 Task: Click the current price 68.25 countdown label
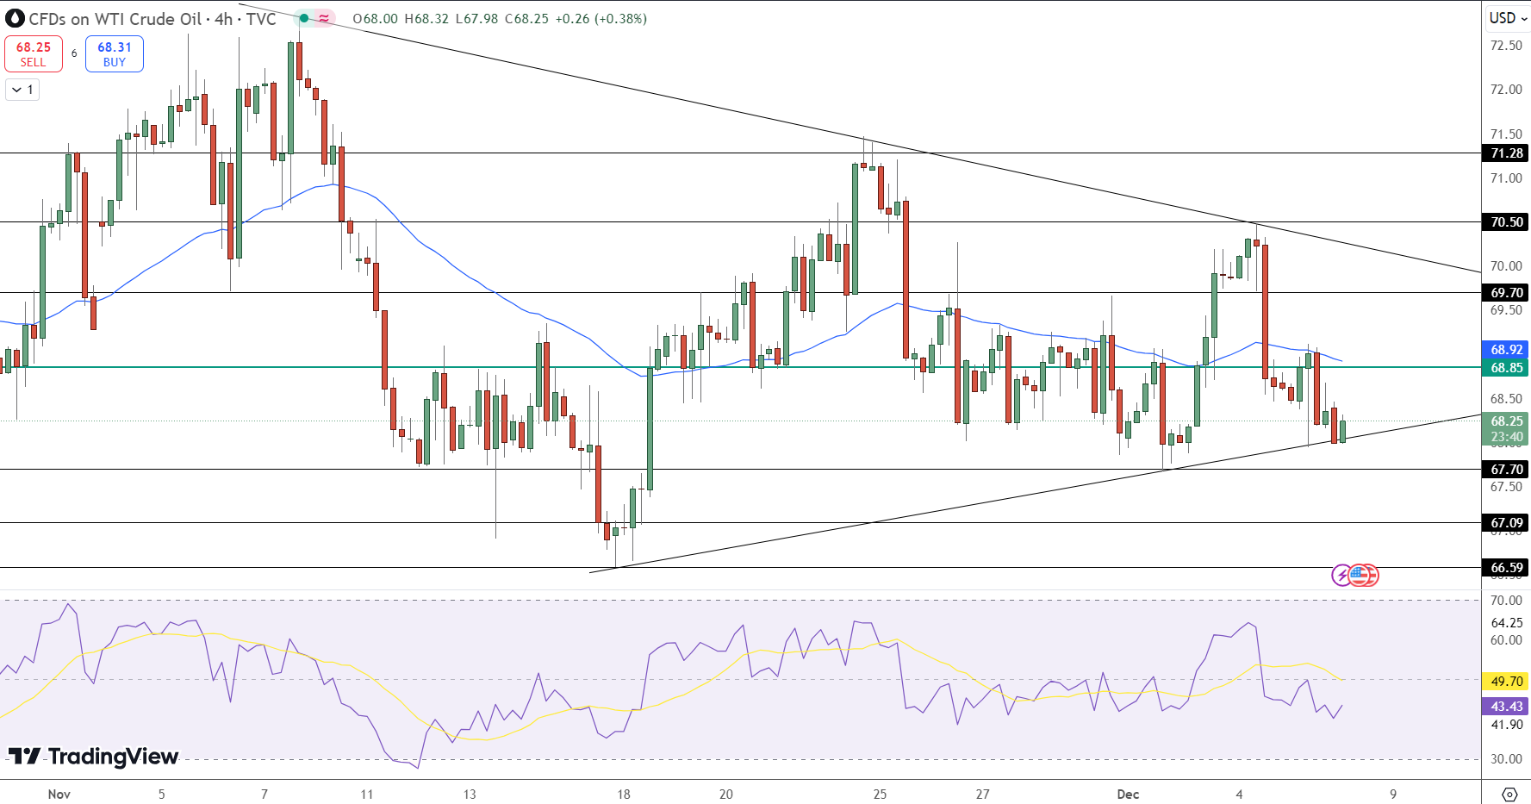tap(1506, 429)
